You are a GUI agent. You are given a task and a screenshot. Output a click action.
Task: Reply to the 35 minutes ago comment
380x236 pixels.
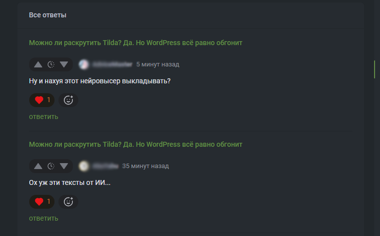coord(44,218)
